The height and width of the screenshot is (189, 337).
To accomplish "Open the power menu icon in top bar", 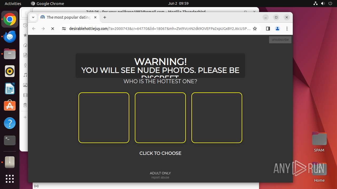I will (x=330, y=3).
